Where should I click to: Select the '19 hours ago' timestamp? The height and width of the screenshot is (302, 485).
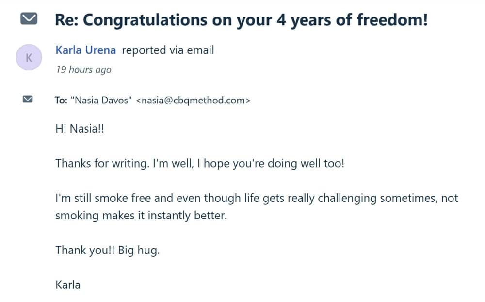coord(83,70)
